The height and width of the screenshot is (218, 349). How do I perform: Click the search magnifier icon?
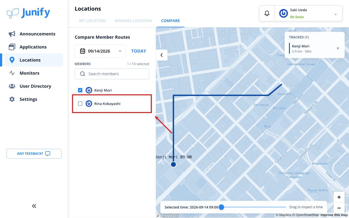83,74
